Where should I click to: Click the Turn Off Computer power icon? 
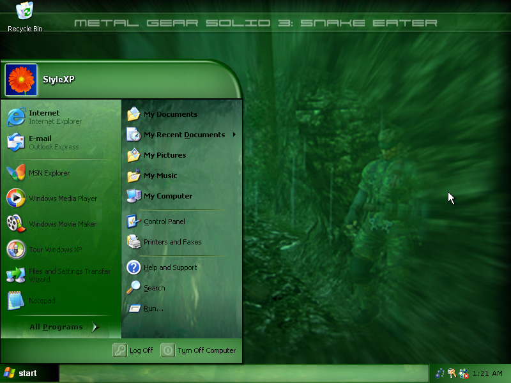coord(168,350)
